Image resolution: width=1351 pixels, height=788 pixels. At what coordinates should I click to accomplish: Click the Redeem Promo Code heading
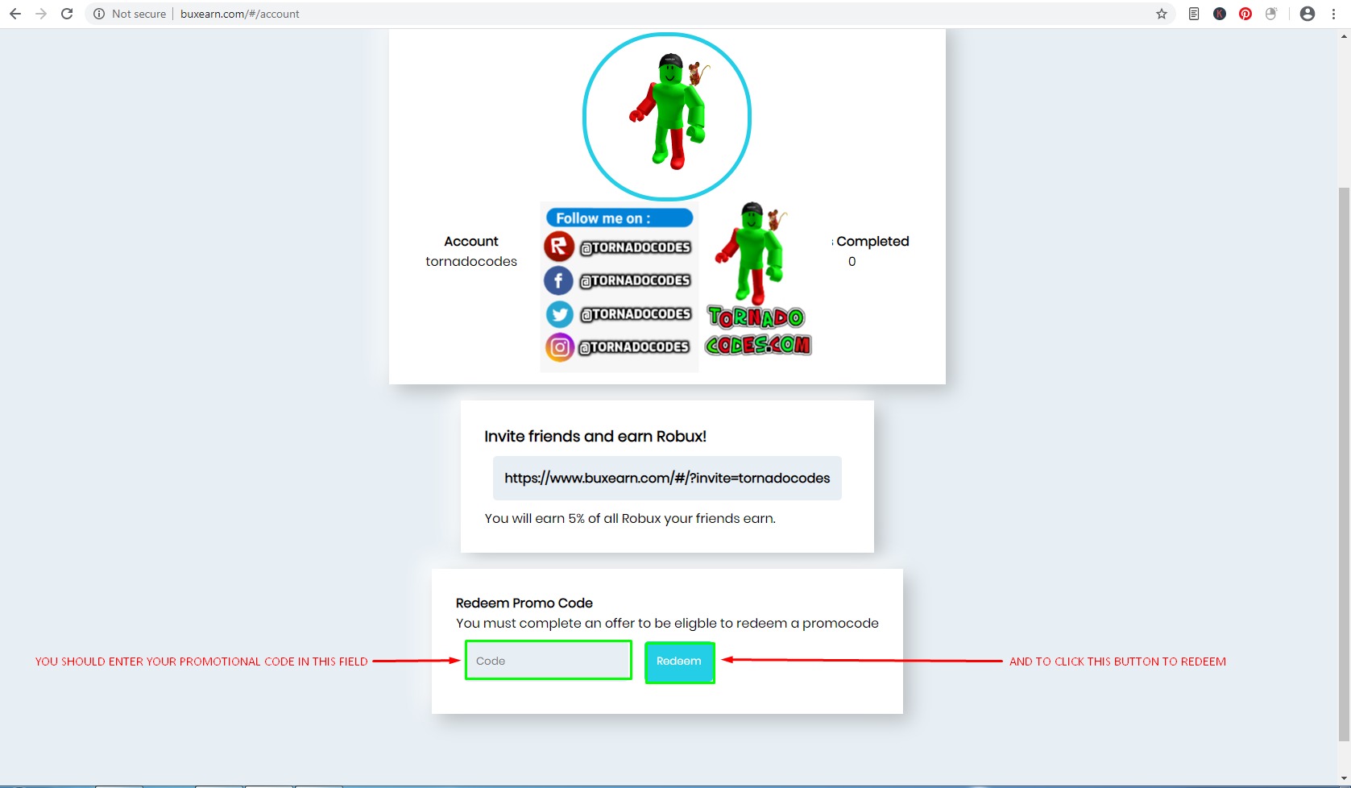click(524, 603)
